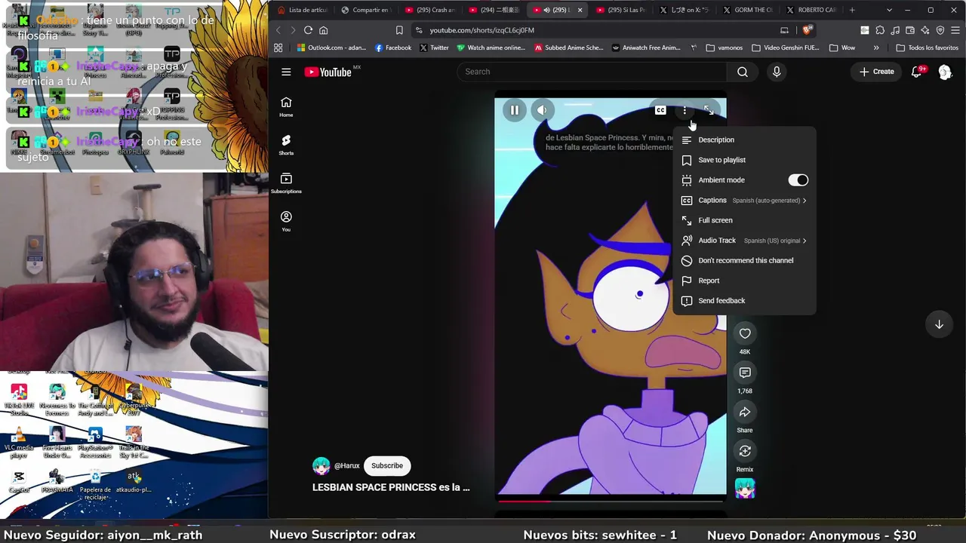Screen dimensions: 966x543
Task: Open the comments with 1,768 count
Action: pyautogui.click(x=745, y=373)
